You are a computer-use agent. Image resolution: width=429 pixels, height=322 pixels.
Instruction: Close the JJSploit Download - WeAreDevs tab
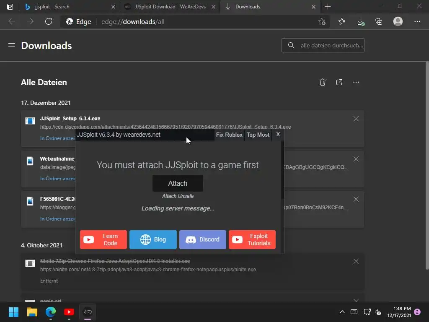(213, 7)
